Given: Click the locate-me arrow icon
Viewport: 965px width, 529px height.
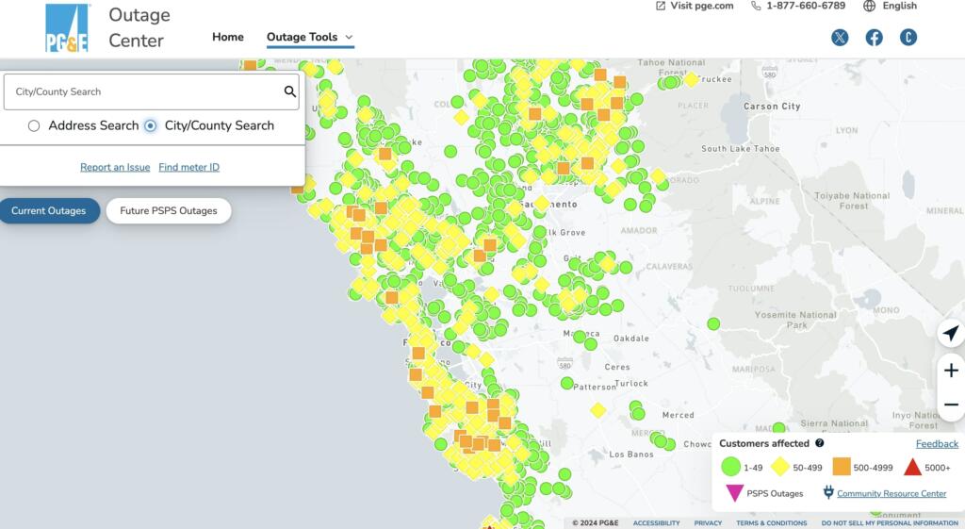Looking at the screenshot, I should click(x=951, y=334).
